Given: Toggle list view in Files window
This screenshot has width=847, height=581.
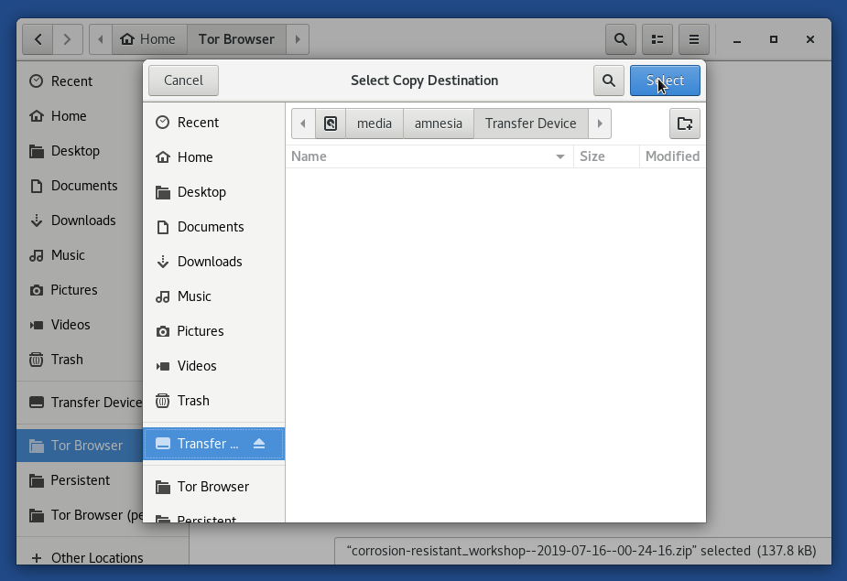Looking at the screenshot, I should coord(657,39).
